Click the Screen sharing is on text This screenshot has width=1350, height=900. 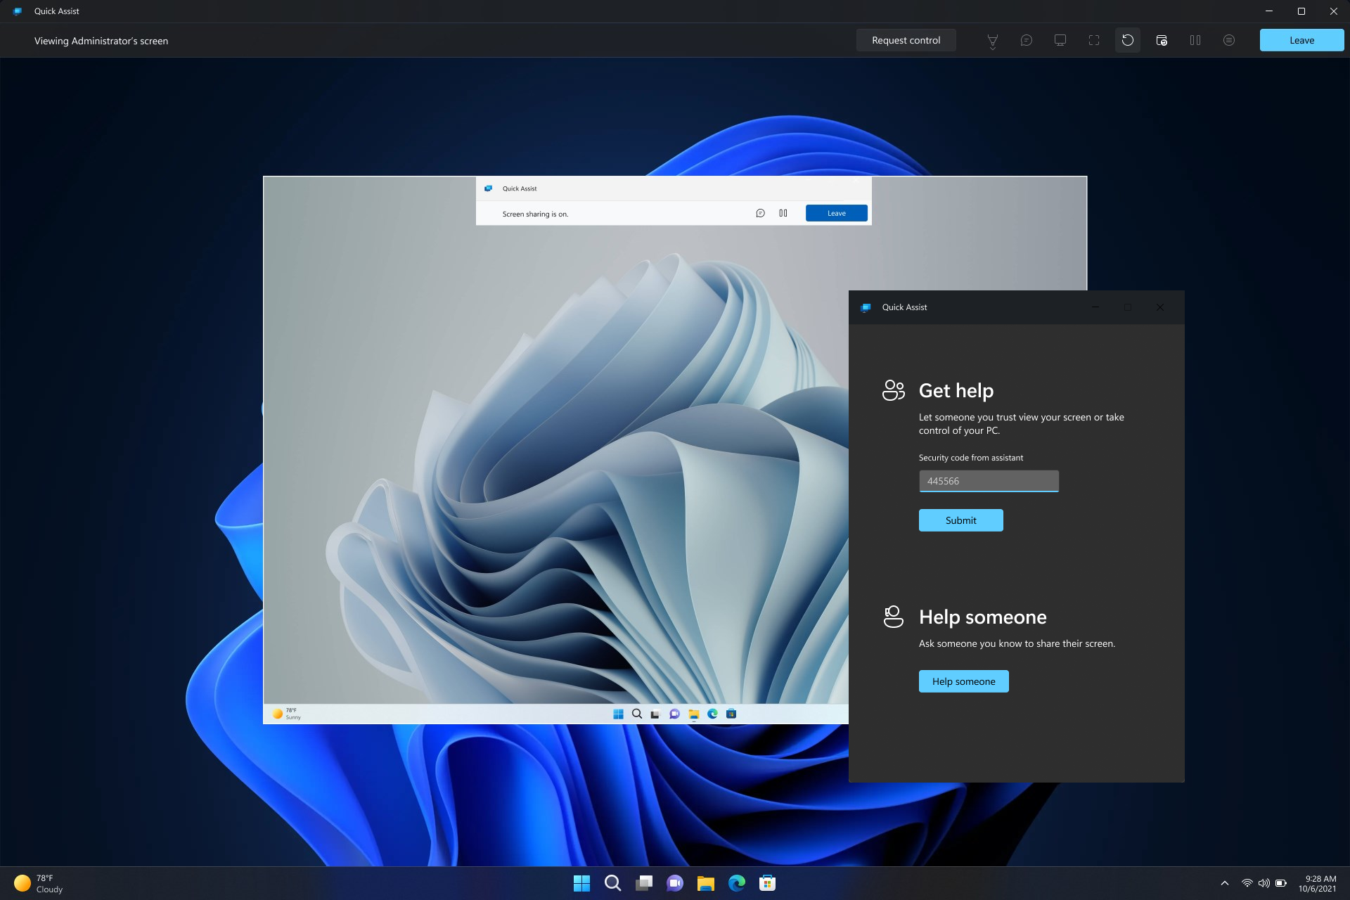[535, 214]
